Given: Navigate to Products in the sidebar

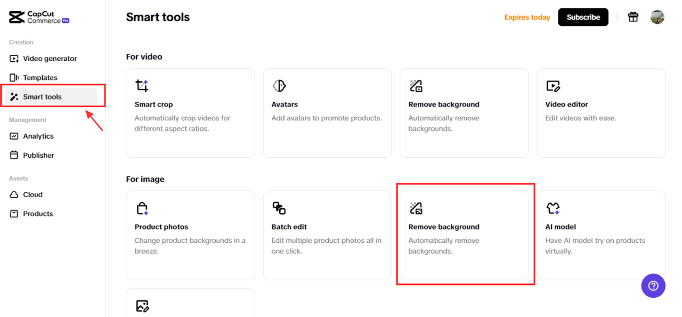Looking at the screenshot, I should 38,214.
